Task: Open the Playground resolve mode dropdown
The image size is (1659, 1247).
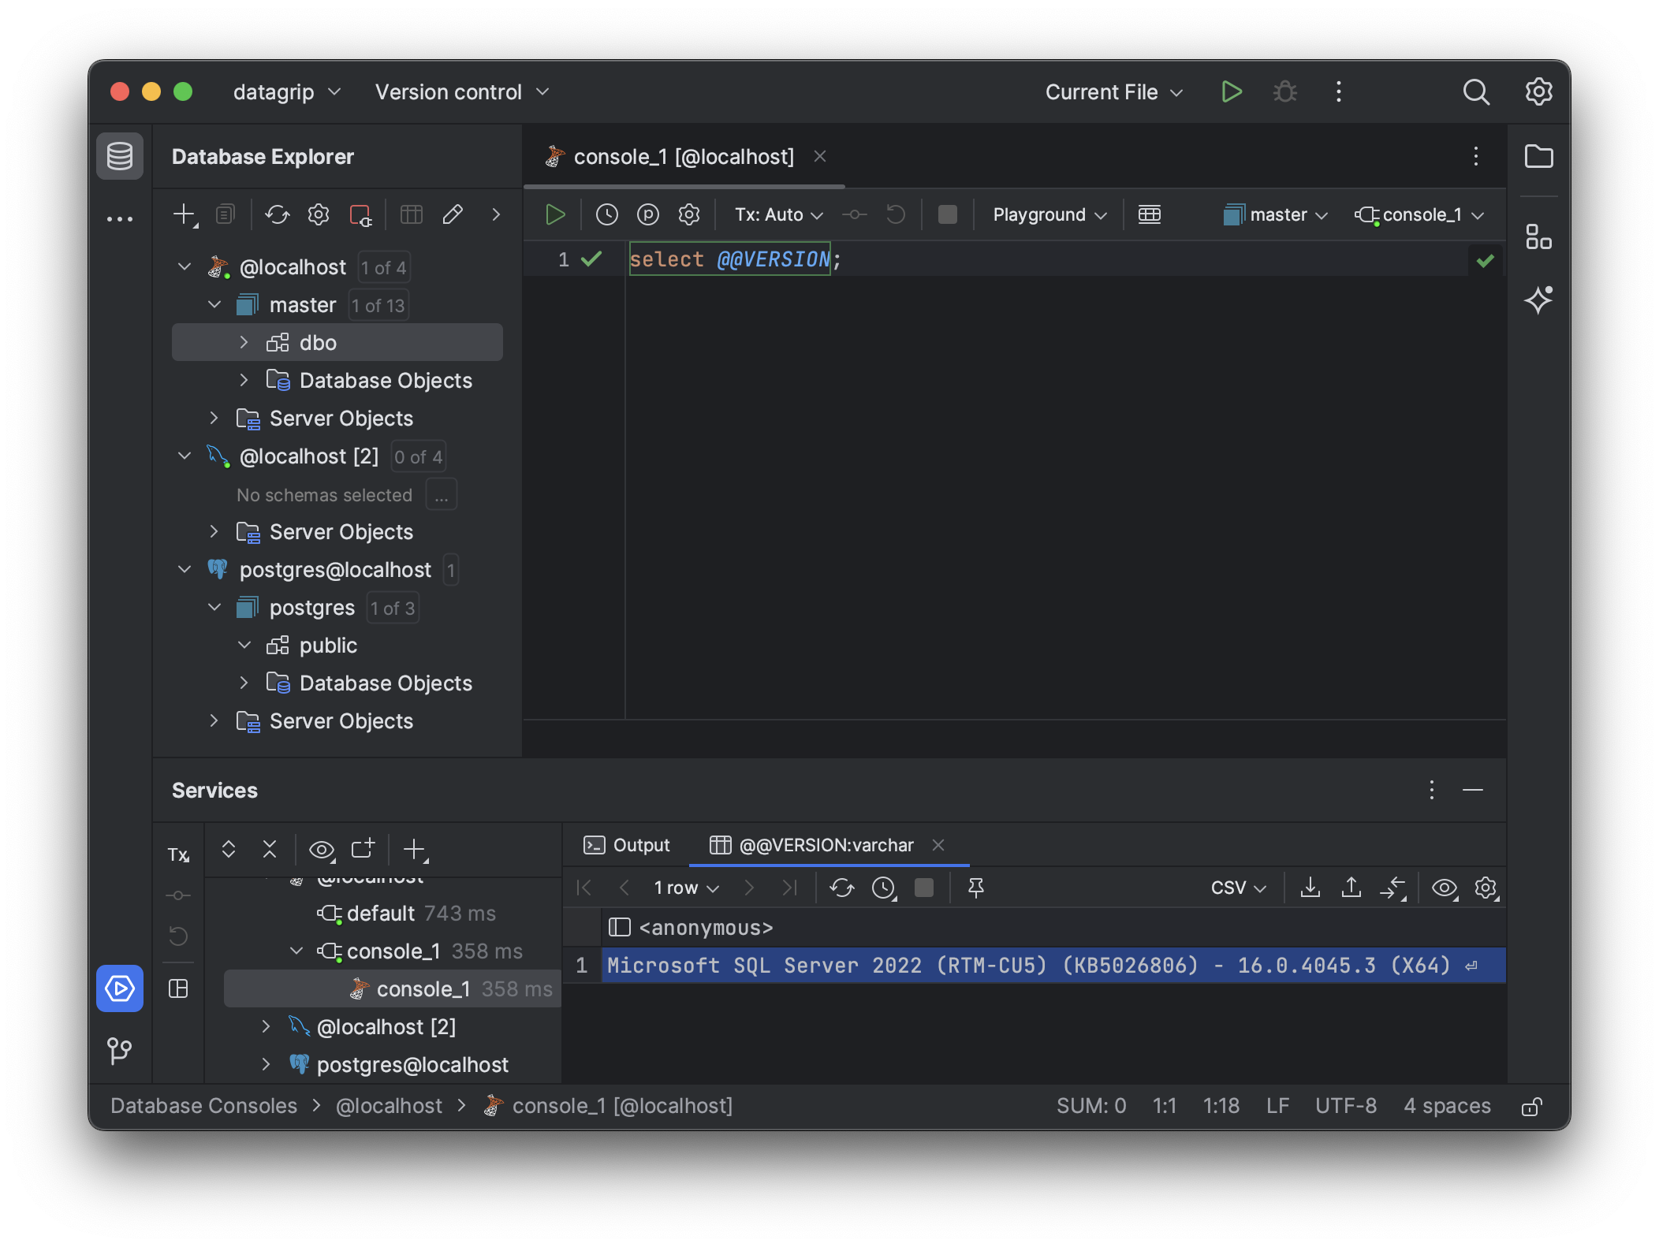Action: (1049, 214)
